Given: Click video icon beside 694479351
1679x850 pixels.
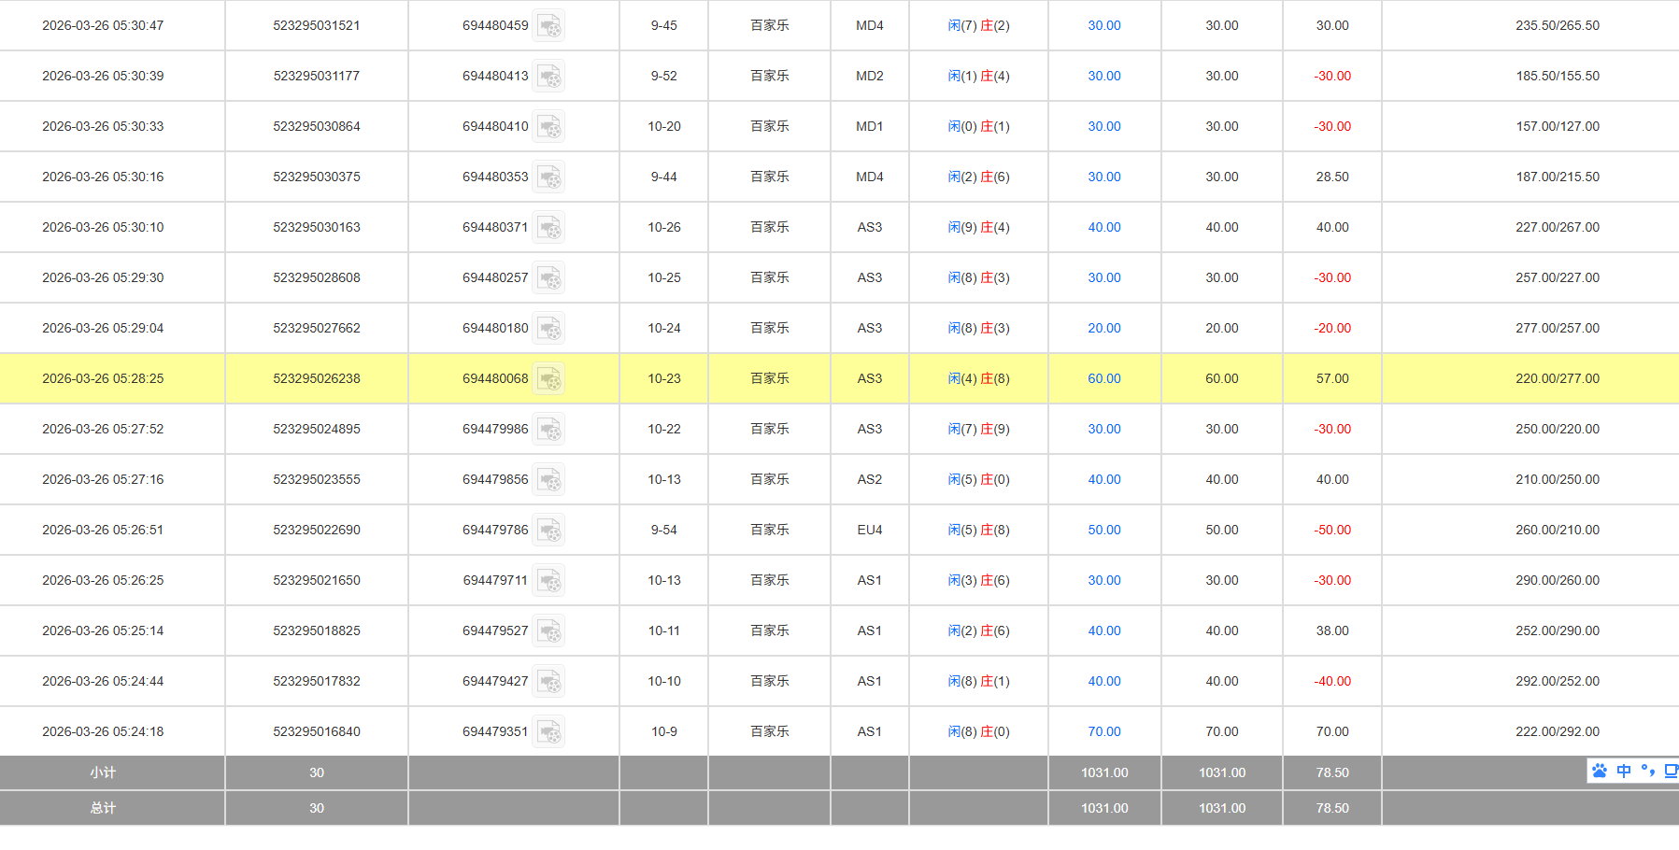Looking at the screenshot, I should coord(549,732).
